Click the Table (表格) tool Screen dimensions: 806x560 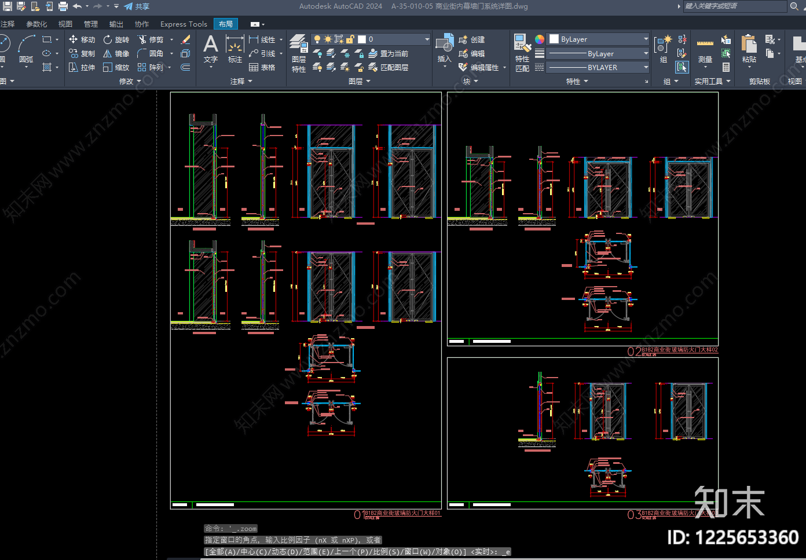point(262,67)
